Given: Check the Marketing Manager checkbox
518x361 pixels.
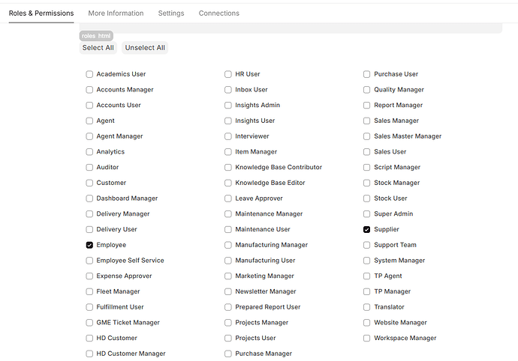Looking at the screenshot, I should click(228, 276).
